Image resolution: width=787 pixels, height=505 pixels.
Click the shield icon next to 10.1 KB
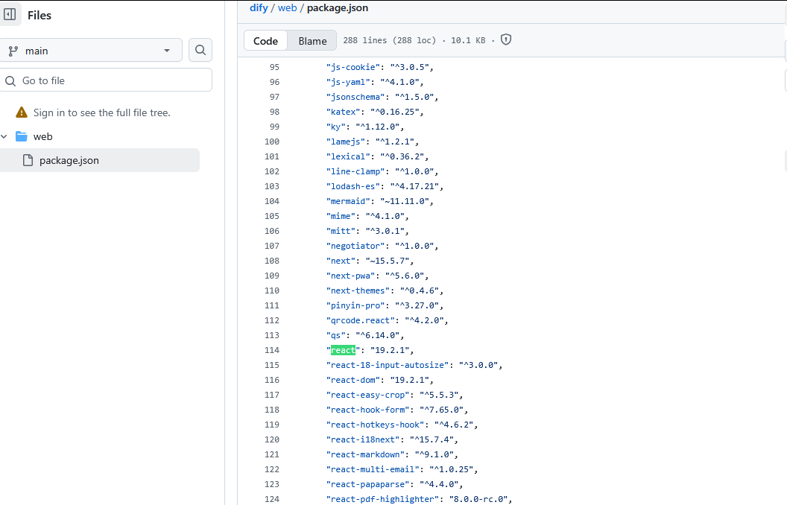click(x=506, y=40)
